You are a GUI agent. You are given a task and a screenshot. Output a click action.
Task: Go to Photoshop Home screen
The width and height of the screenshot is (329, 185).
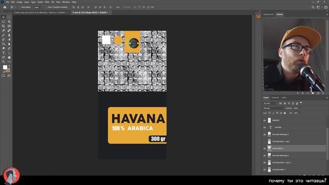click(5, 7)
